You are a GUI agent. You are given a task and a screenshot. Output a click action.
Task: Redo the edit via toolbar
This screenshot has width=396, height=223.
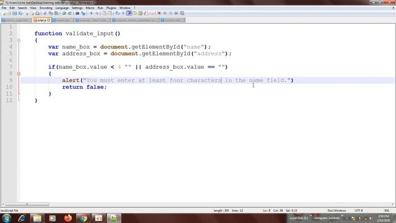(x=70, y=13)
